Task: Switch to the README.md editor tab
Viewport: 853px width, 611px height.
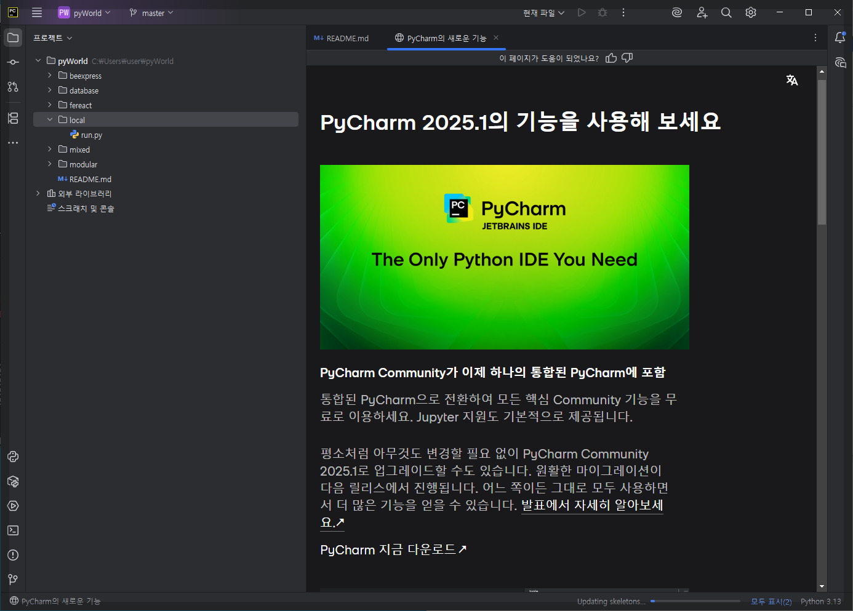Action: [x=342, y=38]
